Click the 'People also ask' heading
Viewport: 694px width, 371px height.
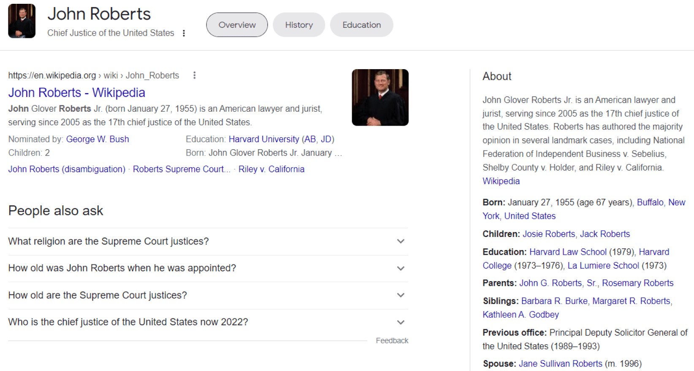pyautogui.click(x=56, y=211)
